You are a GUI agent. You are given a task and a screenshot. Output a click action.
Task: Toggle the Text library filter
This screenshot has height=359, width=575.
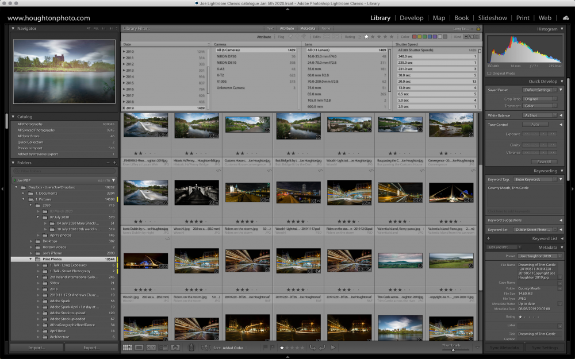coord(270,28)
